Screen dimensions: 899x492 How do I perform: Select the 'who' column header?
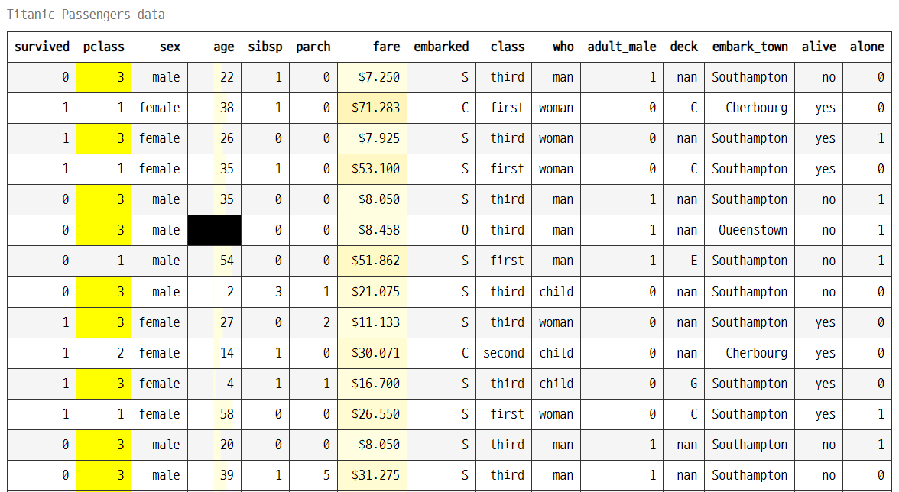[x=557, y=47]
